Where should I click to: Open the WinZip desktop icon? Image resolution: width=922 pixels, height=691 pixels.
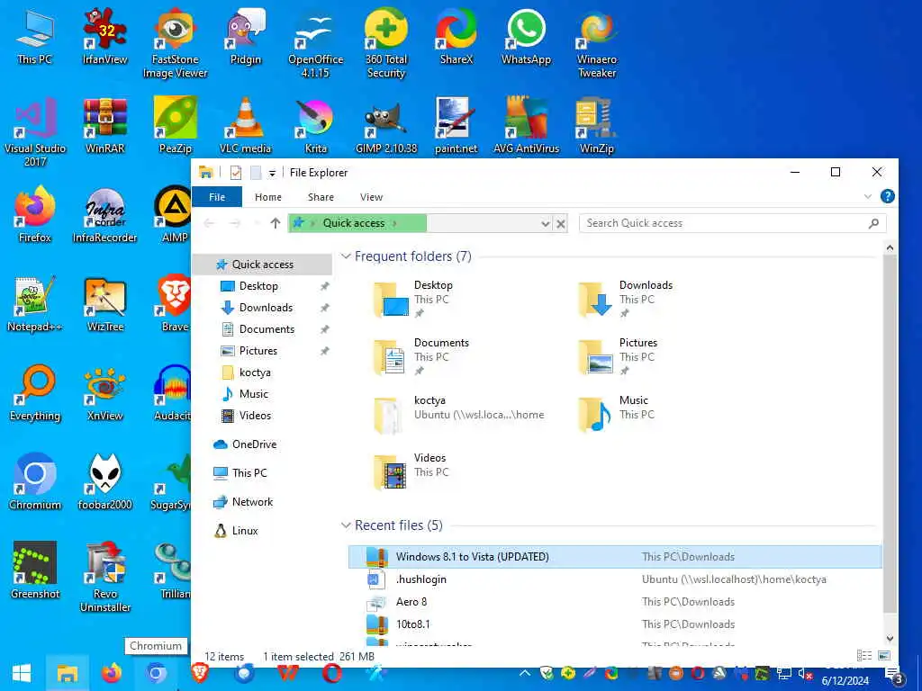coord(597,126)
